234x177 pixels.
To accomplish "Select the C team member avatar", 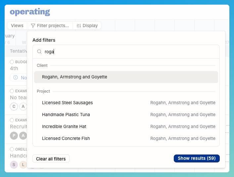I will pos(14,106).
